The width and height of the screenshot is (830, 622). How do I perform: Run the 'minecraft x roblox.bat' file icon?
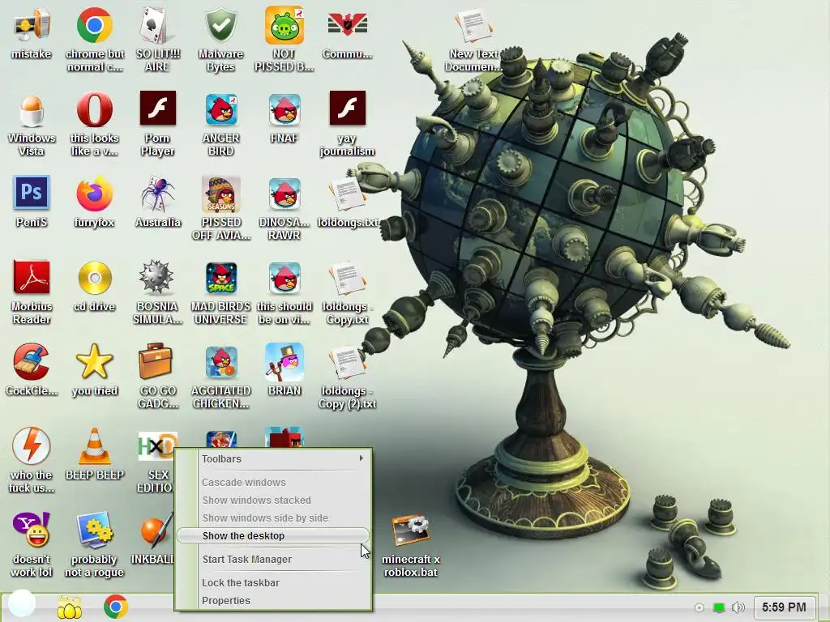pyautogui.click(x=411, y=530)
